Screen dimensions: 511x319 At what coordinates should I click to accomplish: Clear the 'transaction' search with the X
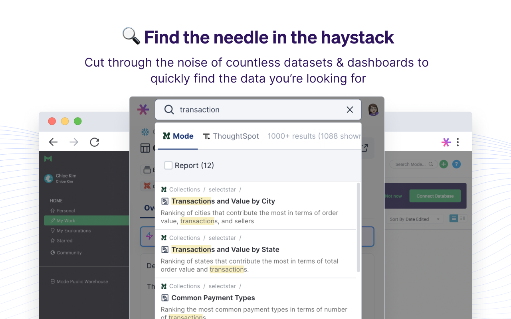tap(350, 110)
